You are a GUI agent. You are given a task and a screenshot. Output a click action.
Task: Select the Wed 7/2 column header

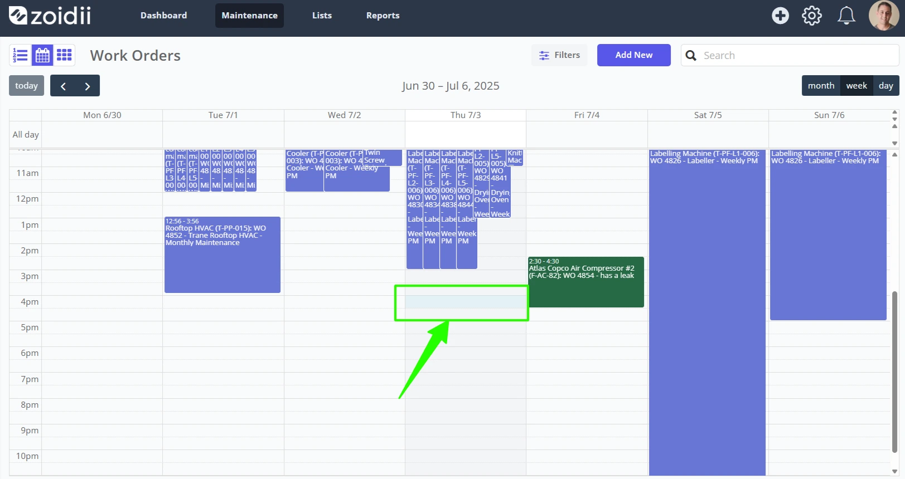click(x=344, y=115)
